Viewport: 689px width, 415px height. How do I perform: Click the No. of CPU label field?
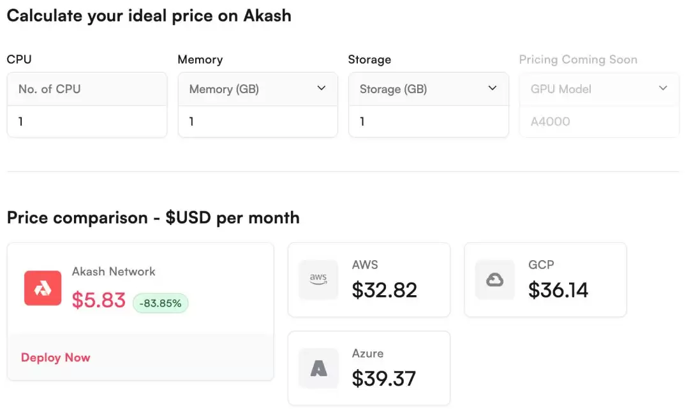coord(87,89)
